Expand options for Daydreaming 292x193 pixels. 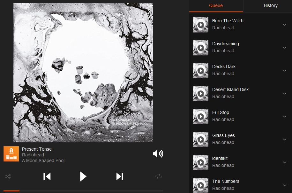(284, 47)
